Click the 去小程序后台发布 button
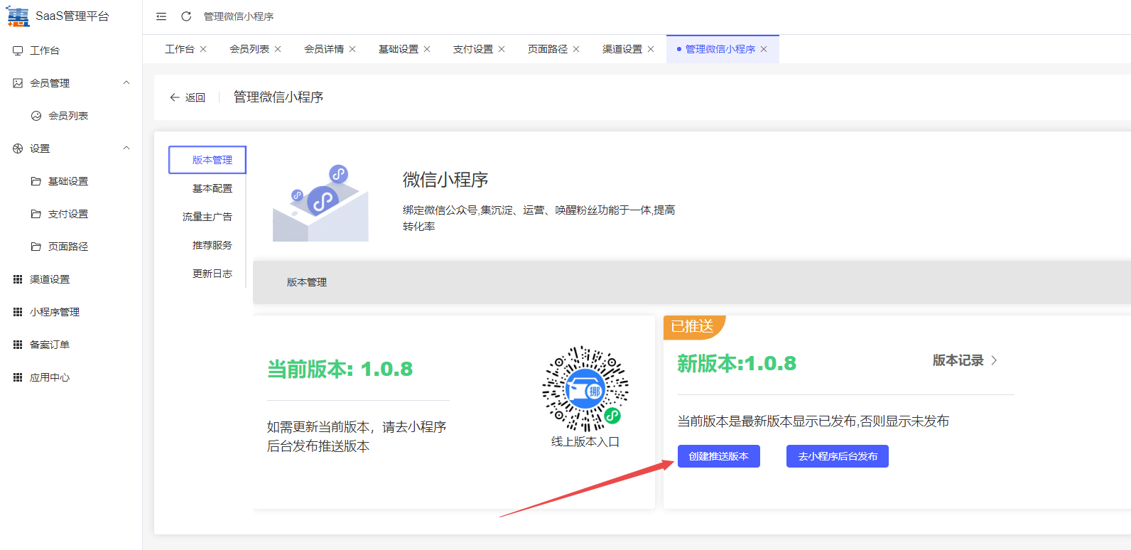 pyautogui.click(x=838, y=456)
